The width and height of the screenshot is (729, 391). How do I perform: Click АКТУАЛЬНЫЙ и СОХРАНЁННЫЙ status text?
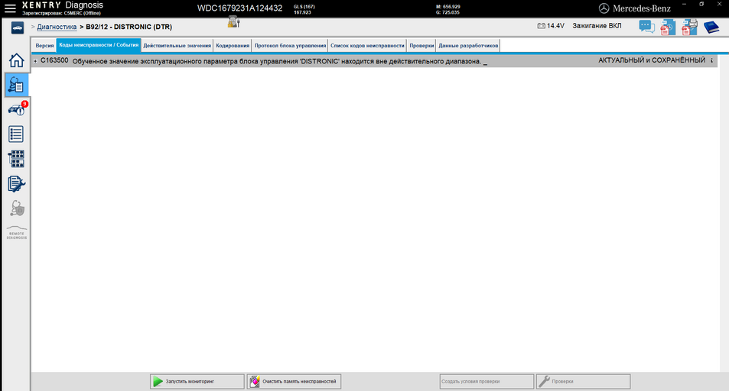[652, 60]
